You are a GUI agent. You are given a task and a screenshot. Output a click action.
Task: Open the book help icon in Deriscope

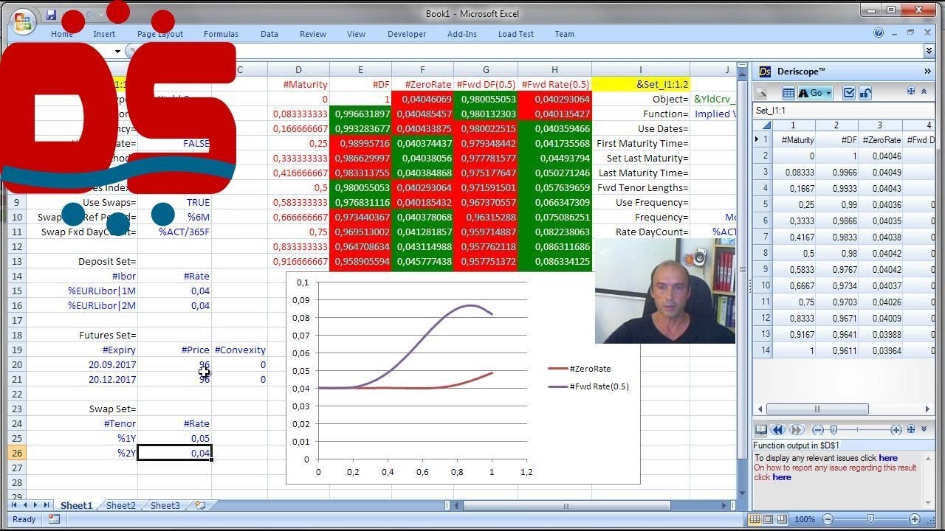(760, 429)
